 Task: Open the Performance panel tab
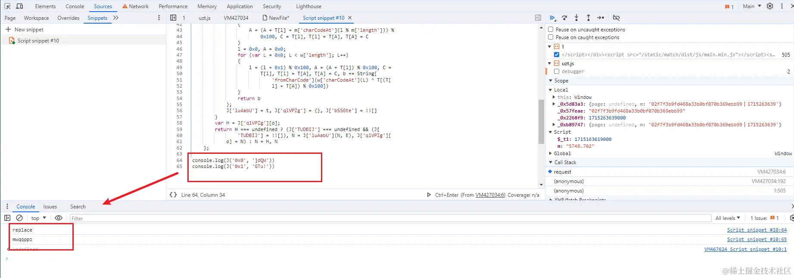click(x=173, y=6)
